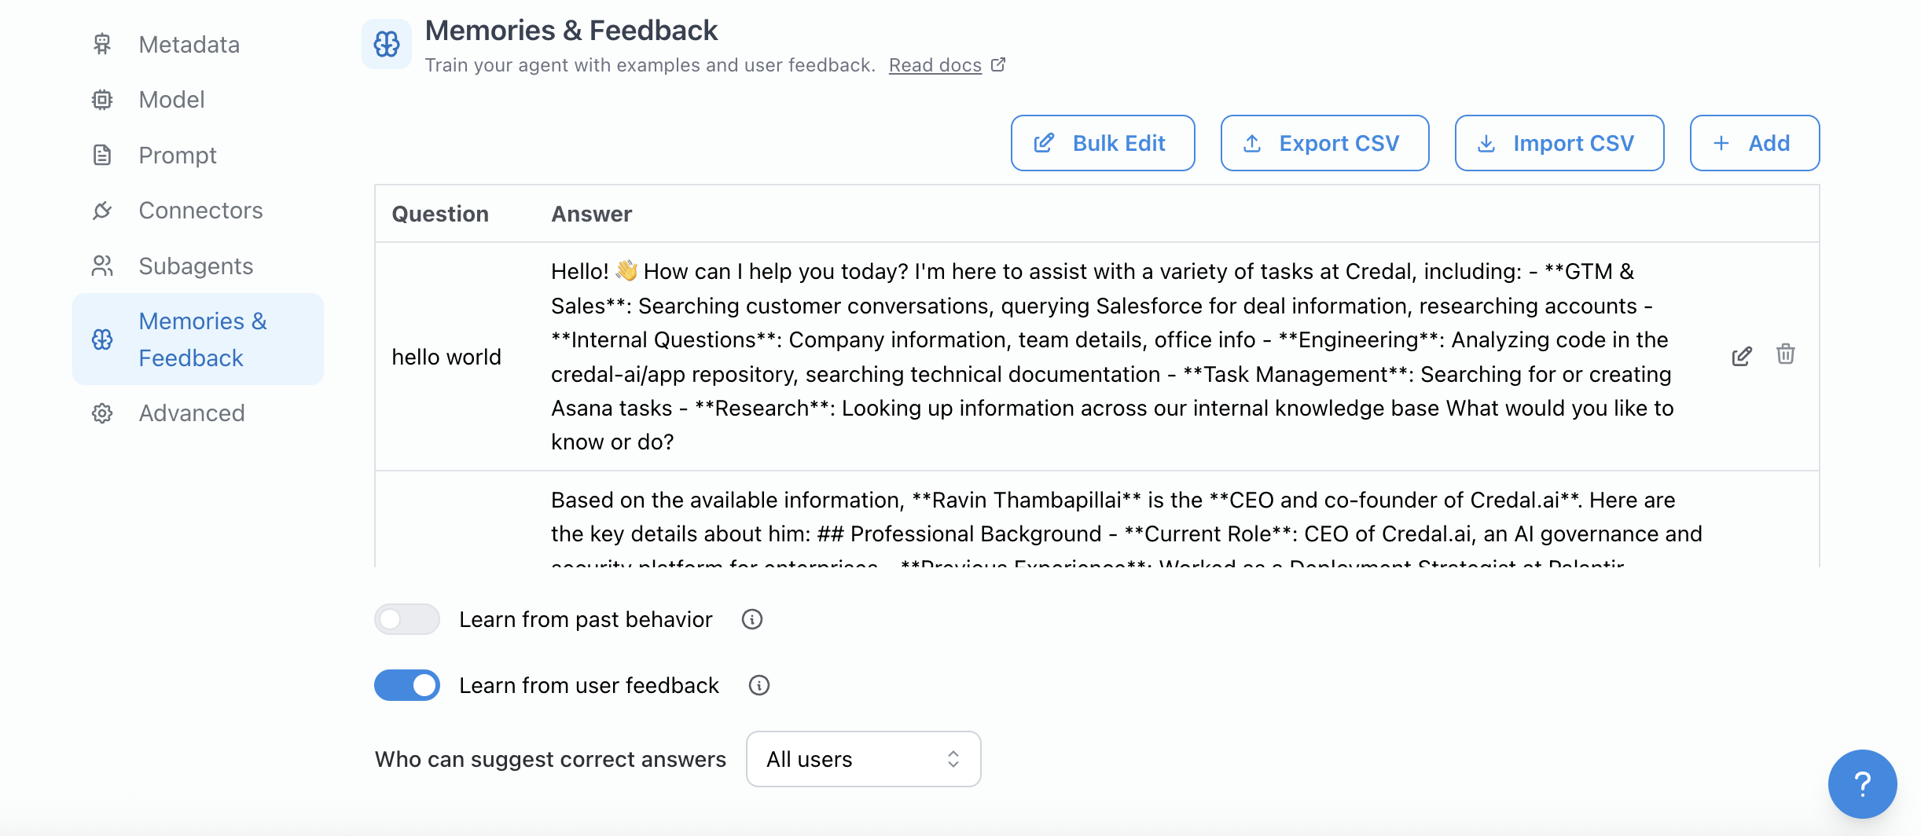Image resolution: width=1921 pixels, height=836 pixels.
Task: Open the Model settings icon
Action: 102,100
